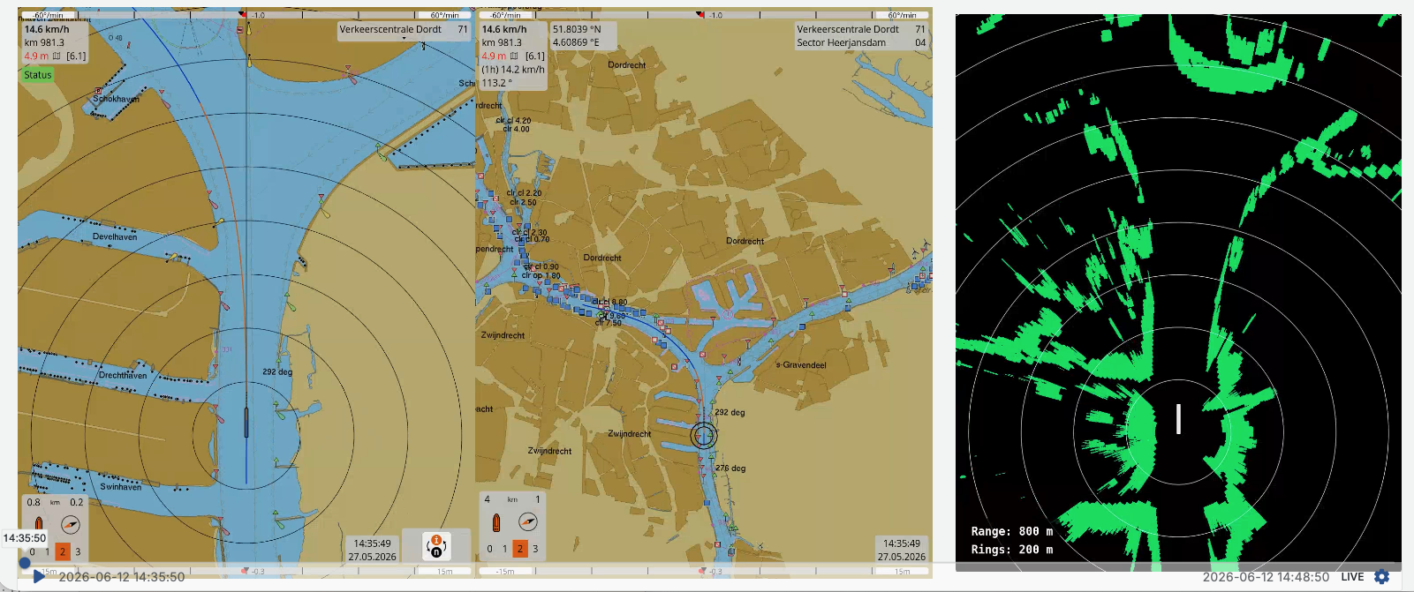Click the left chart's ship-centering icon
The width and height of the screenshot is (1414, 592).
tap(38, 525)
